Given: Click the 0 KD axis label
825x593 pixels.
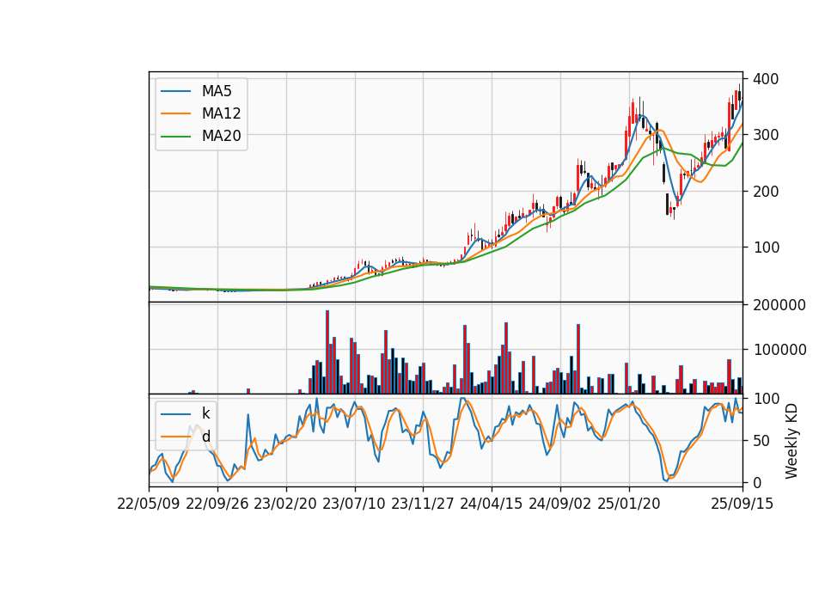Looking at the screenshot, I should pos(758,482).
